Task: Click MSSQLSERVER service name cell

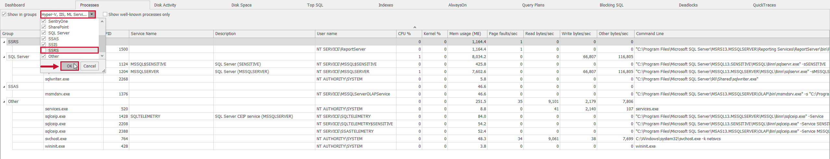Action: point(171,72)
